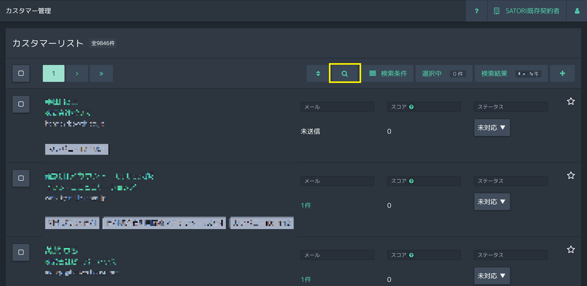This screenshot has width=587, height=286.
Task: Click the magnifier search icon button
Action: [x=345, y=73]
